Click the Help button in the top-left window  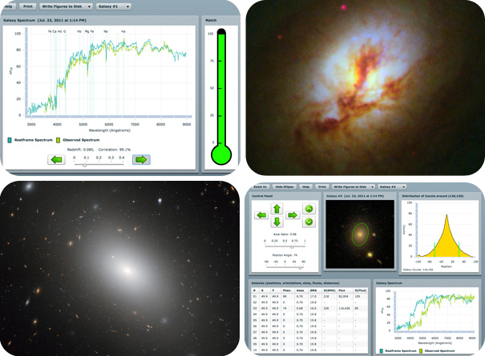coord(8,6)
